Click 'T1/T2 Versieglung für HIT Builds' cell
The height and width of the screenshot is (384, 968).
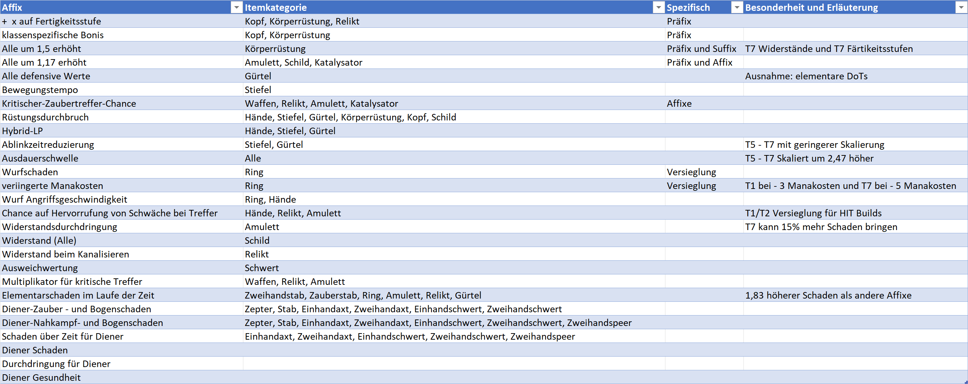tap(855, 213)
